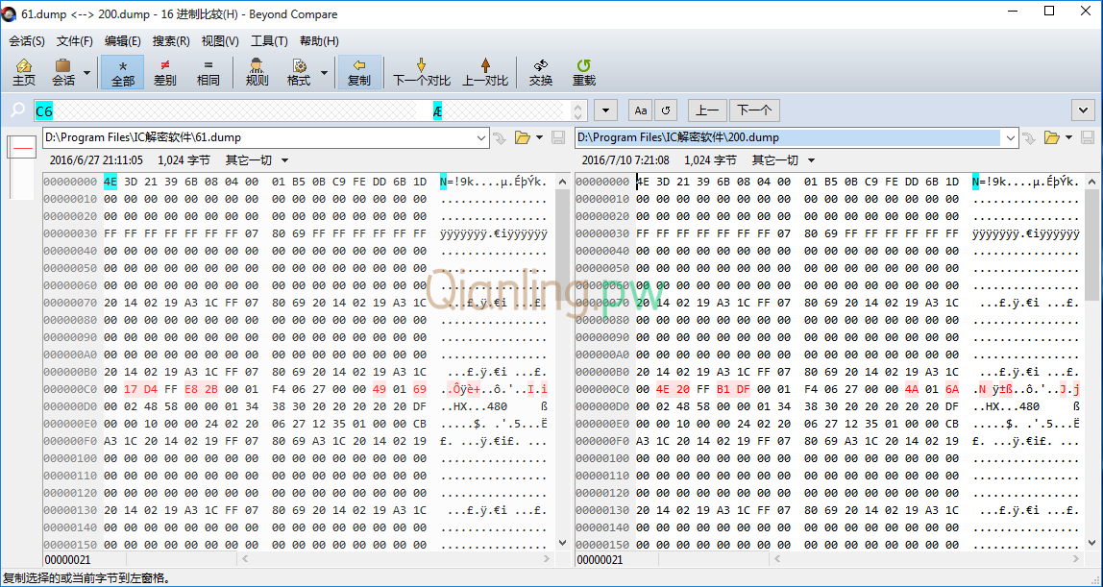Swap sides with the 交换 icon
The width and height of the screenshot is (1103, 587).
tap(541, 72)
